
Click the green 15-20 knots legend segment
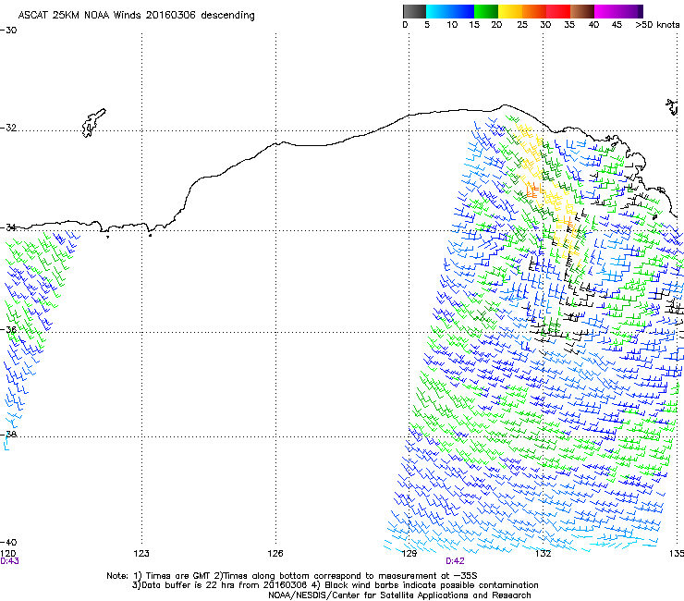tap(486, 11)
